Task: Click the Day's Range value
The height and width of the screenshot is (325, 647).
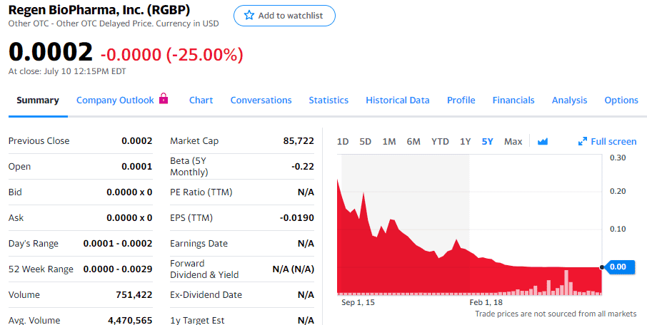Action: click(x=118, y=244)
